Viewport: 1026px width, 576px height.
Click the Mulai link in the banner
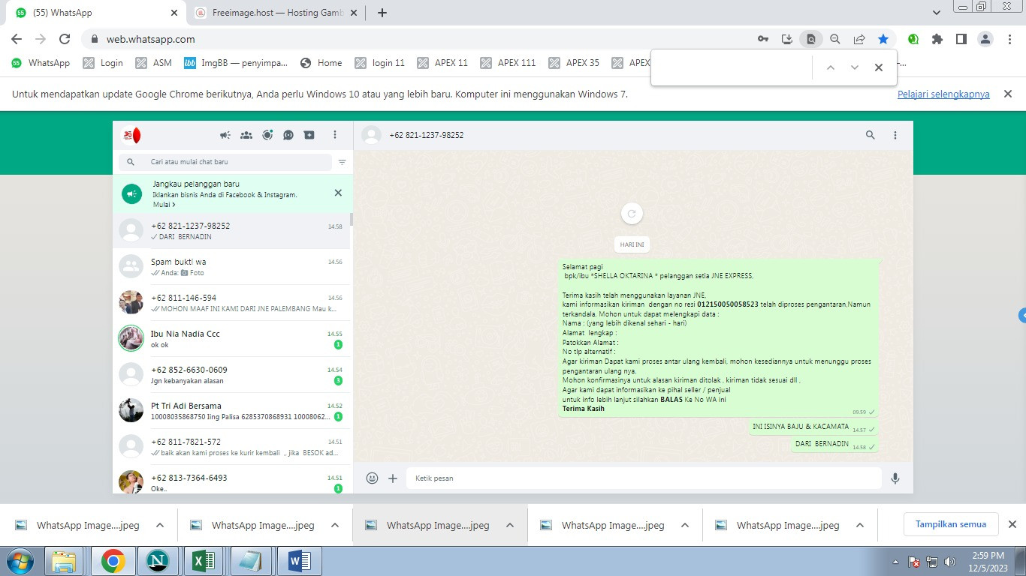(x=164, y=205)
